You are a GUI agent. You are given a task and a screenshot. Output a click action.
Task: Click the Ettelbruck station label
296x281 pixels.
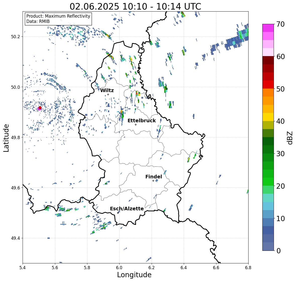[142, 121]
